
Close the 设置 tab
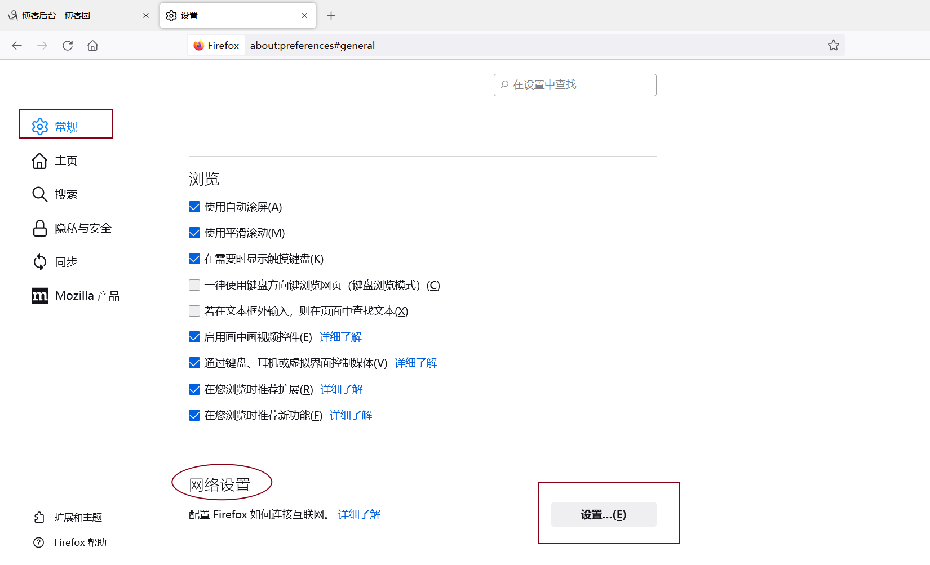304,16
